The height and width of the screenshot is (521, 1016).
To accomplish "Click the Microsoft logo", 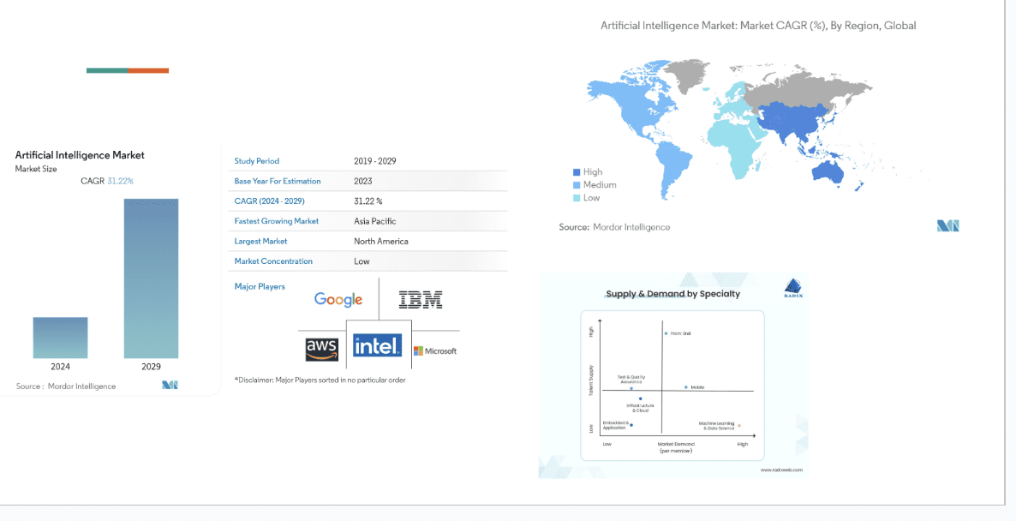I will click(x=435, y=350).
